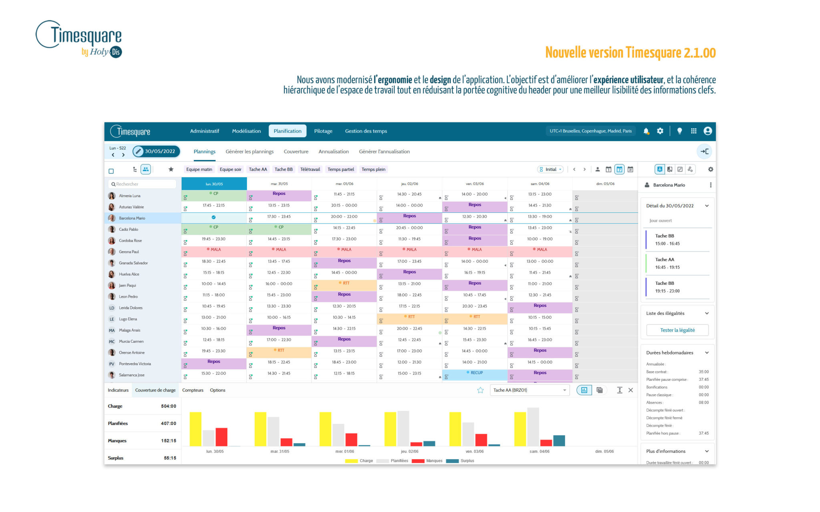Viewport: 820px width, 512px height.
Task: Close the coverage panel with X
Action: point(631,390)
